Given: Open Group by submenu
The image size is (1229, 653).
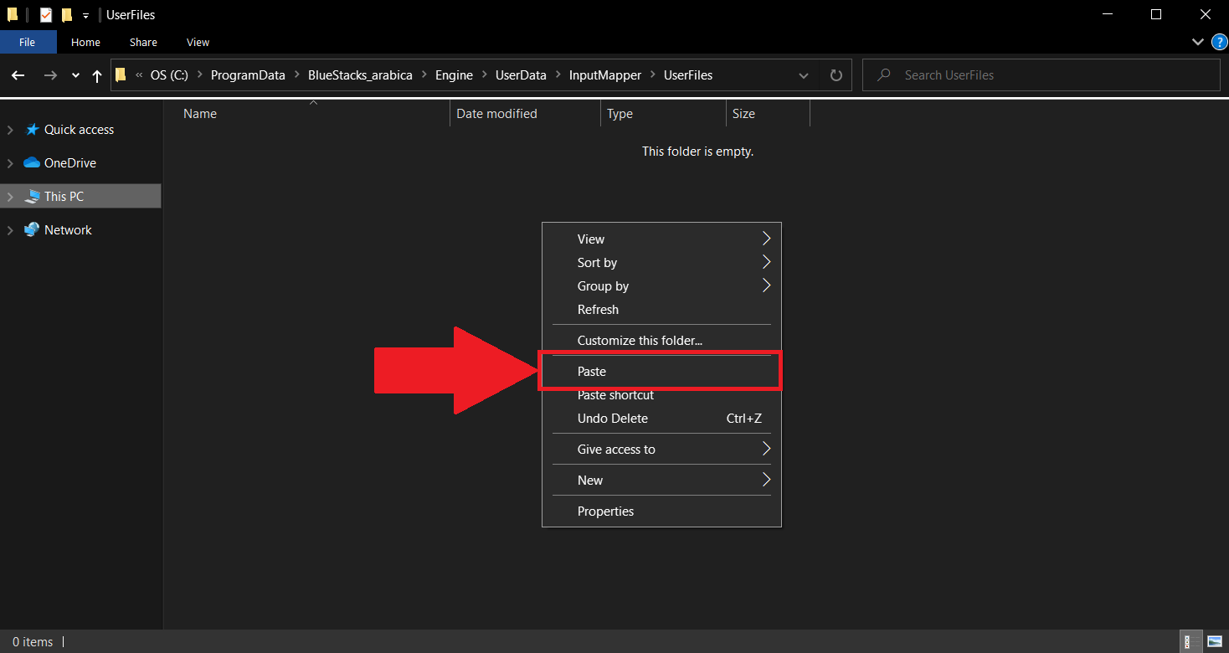Looking at the screenshot, I should [661, 286].
